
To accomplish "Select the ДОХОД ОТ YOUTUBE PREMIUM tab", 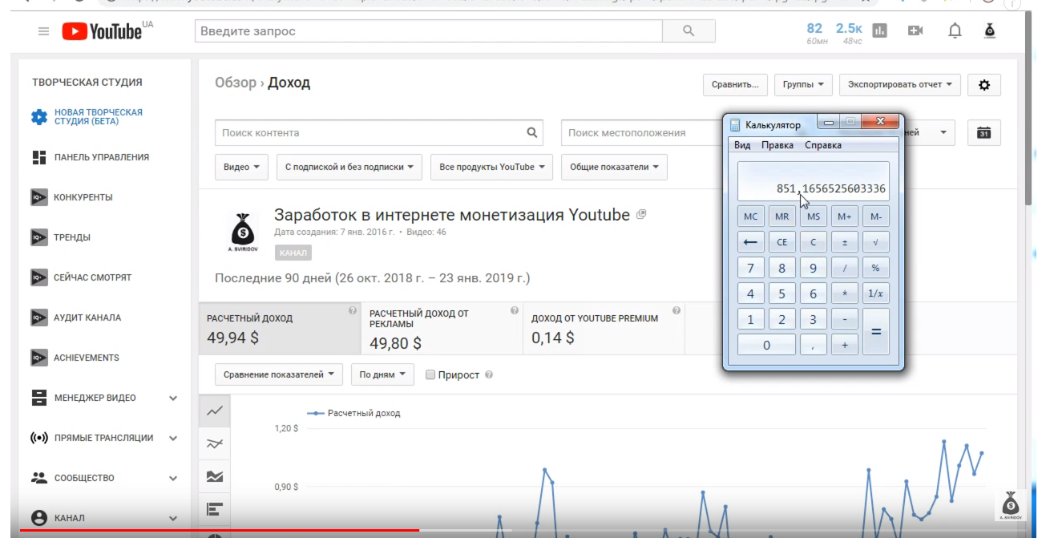I will (x=604, y=329).
